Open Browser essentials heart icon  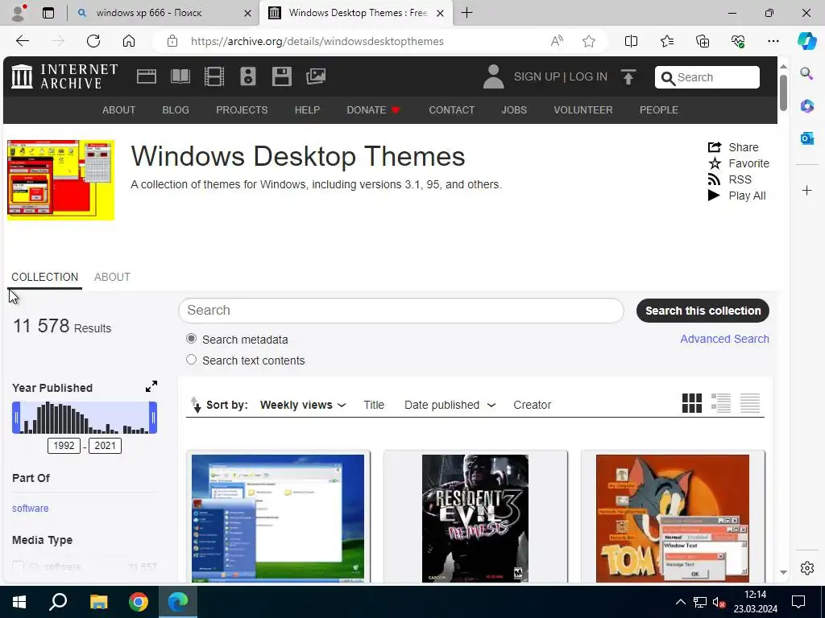click(738, 41)
